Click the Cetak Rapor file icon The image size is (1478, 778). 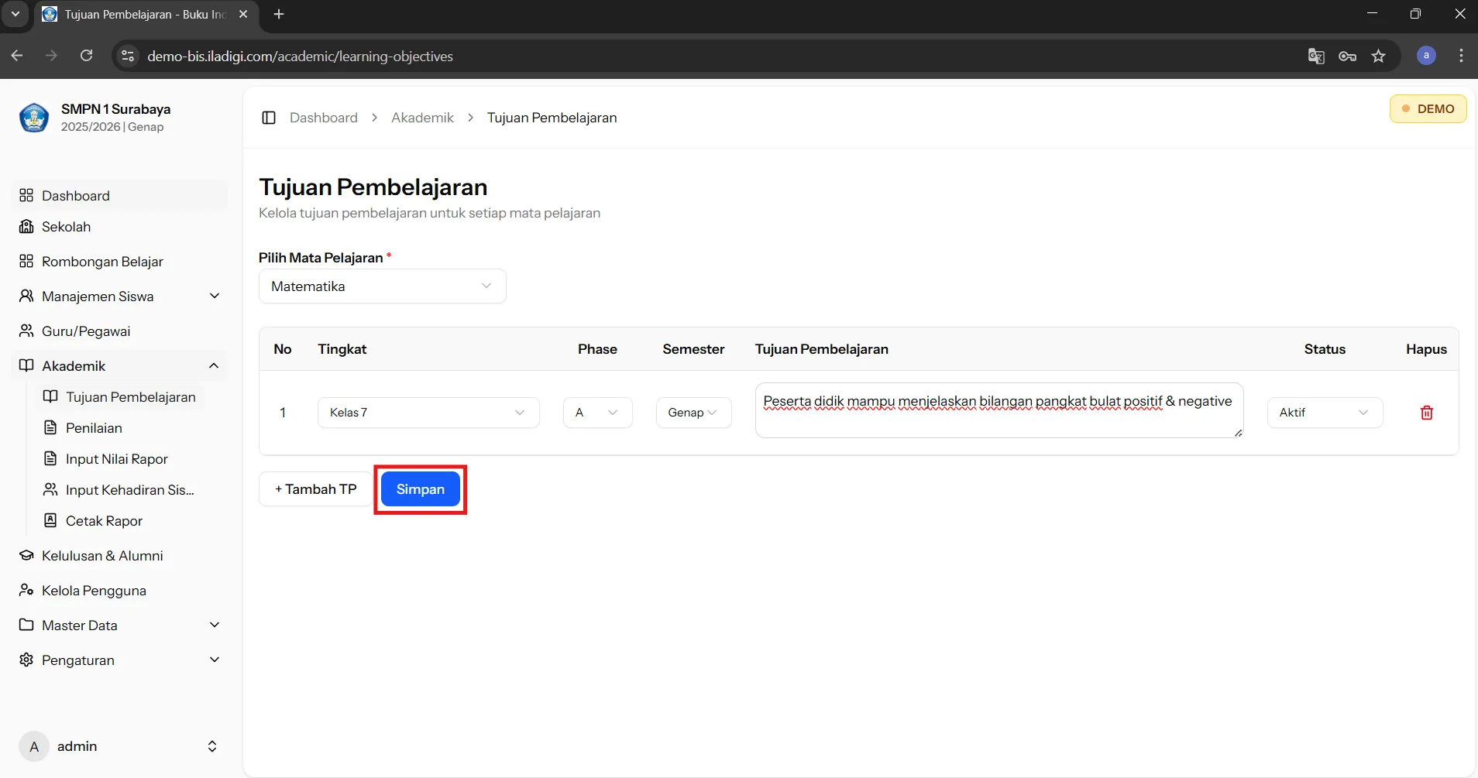click(x=50, y=520)
